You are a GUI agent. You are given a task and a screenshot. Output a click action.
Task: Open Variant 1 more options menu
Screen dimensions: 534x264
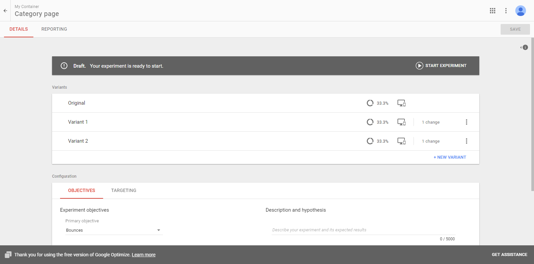pyautogui.click(x=467, y=122)
